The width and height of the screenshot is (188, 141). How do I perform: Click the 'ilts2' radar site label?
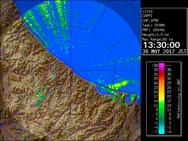[147, 11]
